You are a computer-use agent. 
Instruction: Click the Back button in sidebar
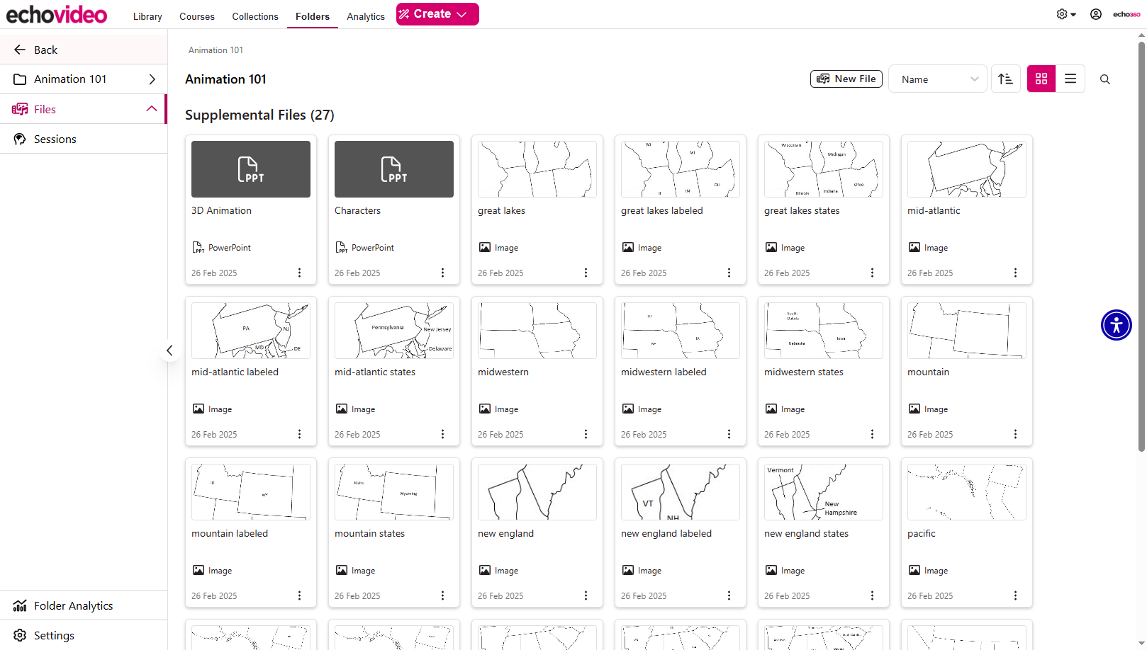[84, 50]
